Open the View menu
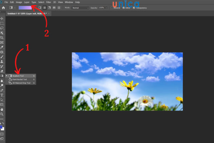This screenshot has height=143, width=214. pos(60,2)
